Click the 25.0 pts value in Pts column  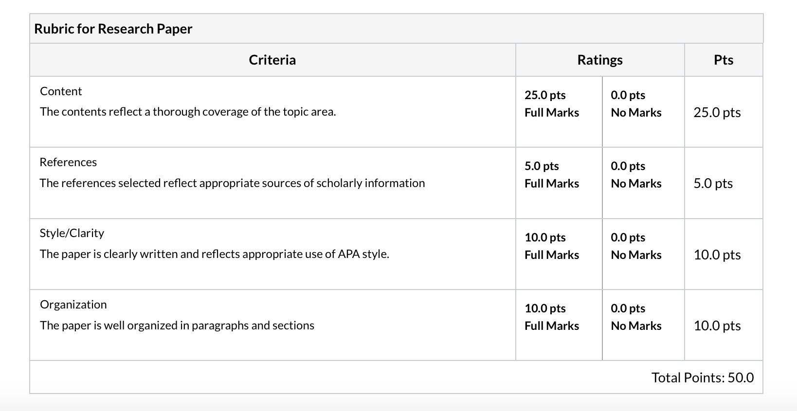tap(717, 112)
